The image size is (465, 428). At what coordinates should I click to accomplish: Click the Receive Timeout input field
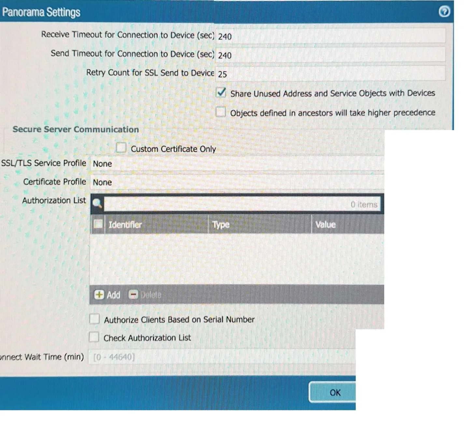point(330,36)
